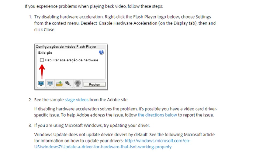The width and height of the screenshot is (263, 152).
Task: Click the "Configurações do Adobe Flash Player" title
Action: [x=66, y=47]
